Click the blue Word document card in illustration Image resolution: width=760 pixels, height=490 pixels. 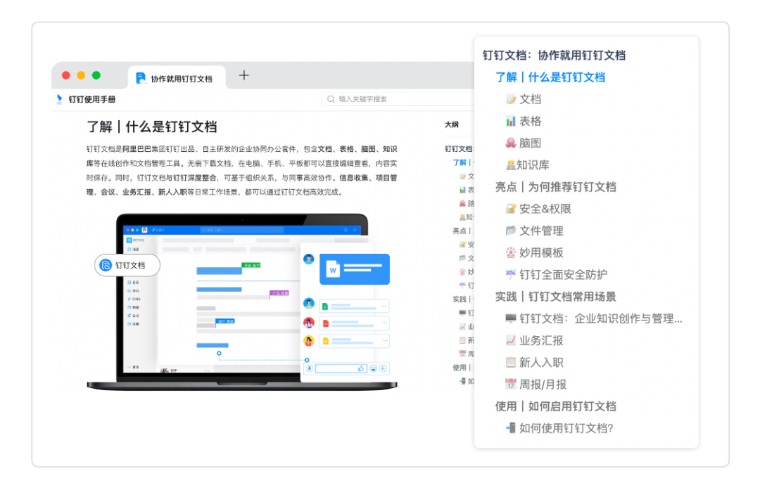(x=354, y=269)
